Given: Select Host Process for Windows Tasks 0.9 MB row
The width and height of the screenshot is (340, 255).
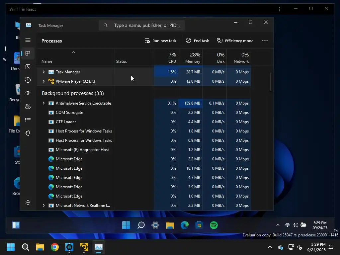Looking at the screenshot, I should [x=144, y=140].
